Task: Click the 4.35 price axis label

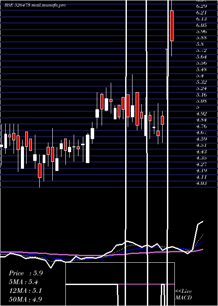Action: click(x=201, y=158)
